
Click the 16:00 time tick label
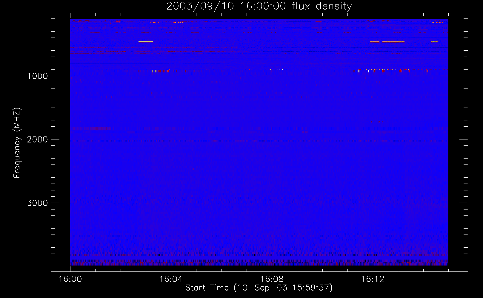[x=70, y=279]
